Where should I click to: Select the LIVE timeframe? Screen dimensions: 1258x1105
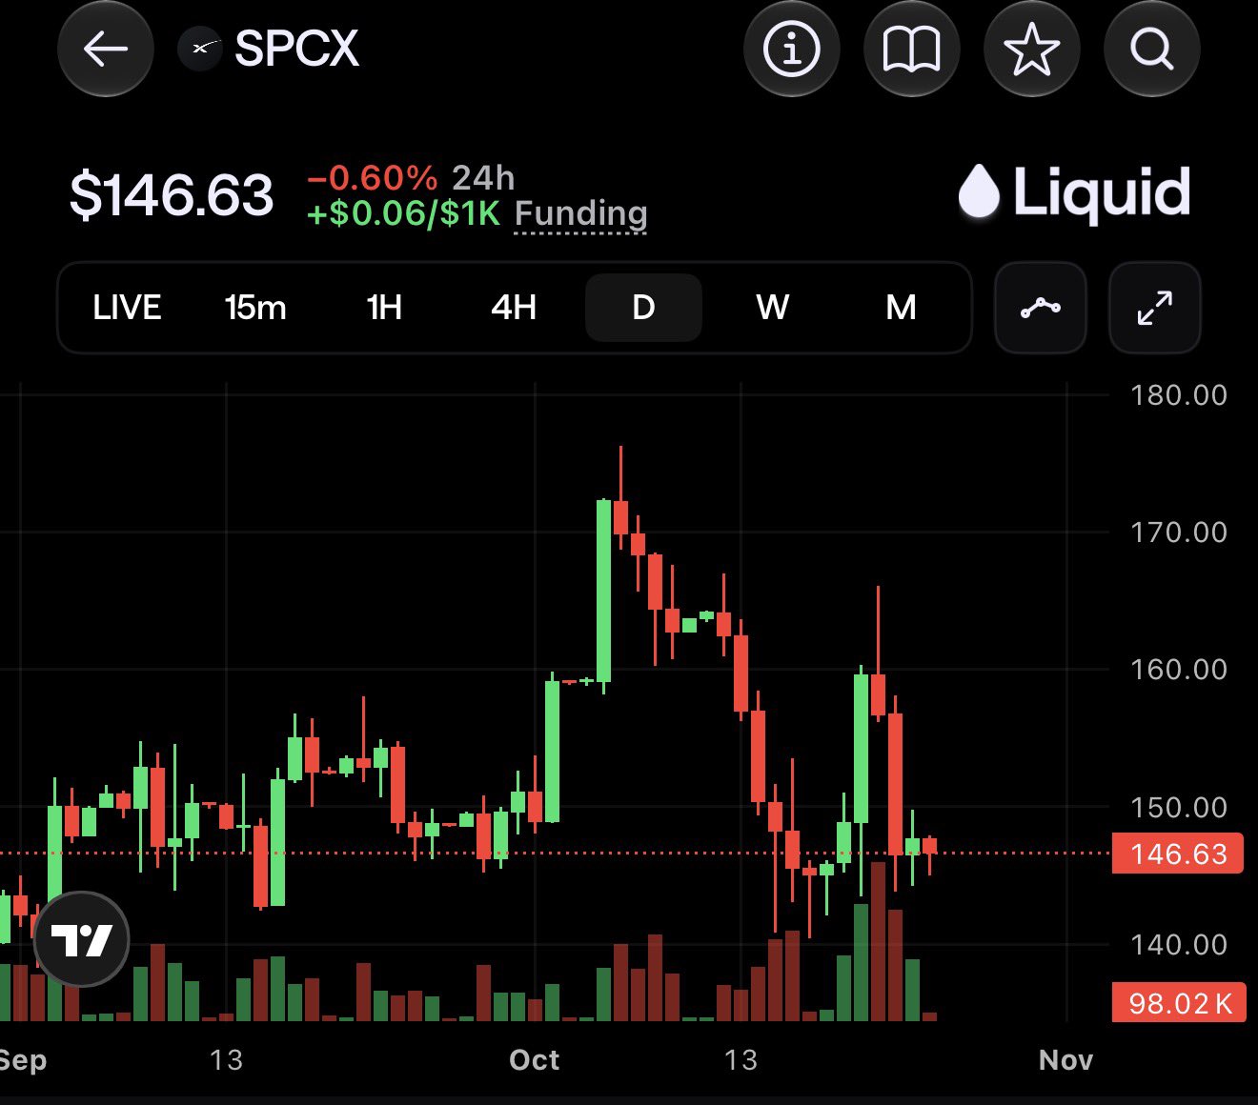pos(127,308)
